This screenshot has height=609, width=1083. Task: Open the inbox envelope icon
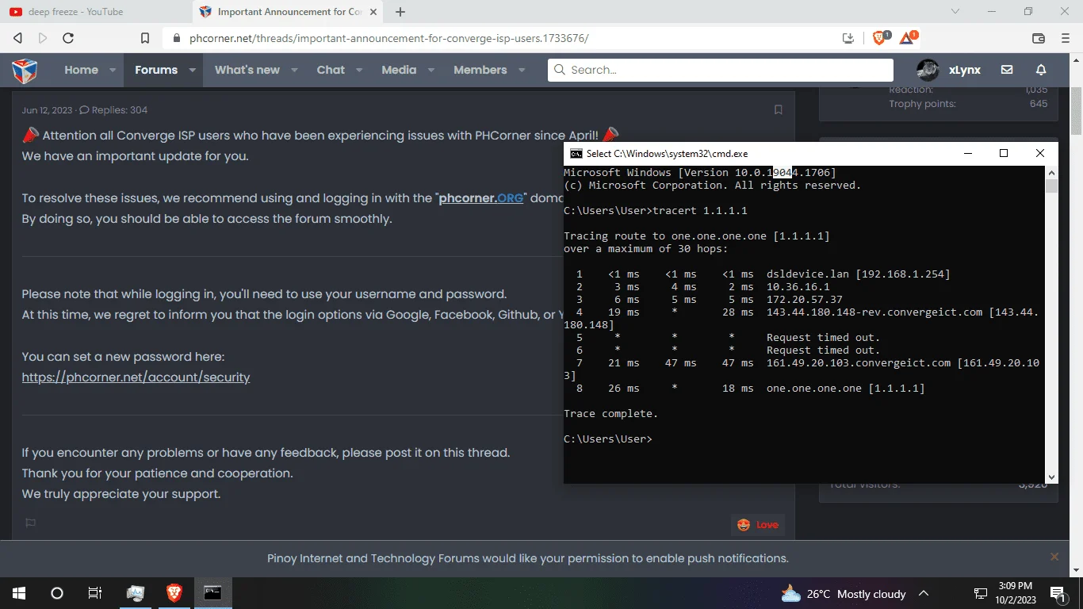click(1007, 70)
